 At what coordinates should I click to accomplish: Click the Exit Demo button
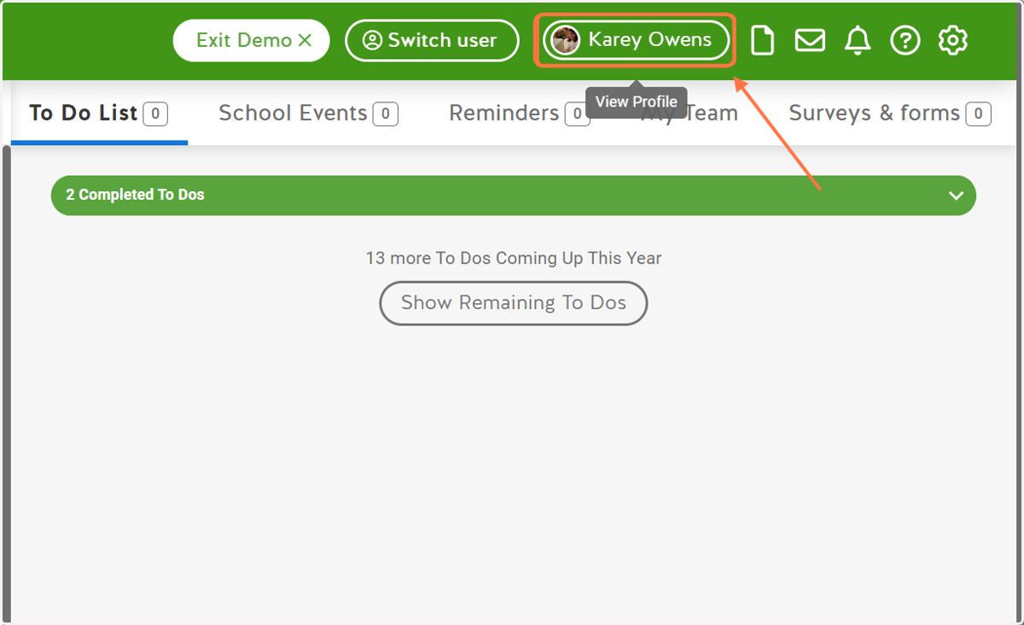[x=252, y=40]
